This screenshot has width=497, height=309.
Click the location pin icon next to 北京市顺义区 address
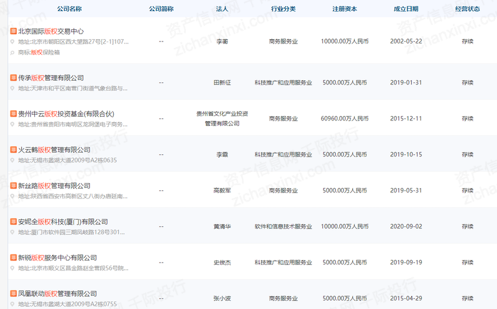[12, 268]
